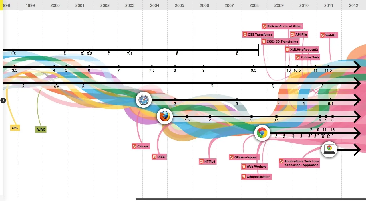Click the version 5.5 timeline marker

coord(57,83)
